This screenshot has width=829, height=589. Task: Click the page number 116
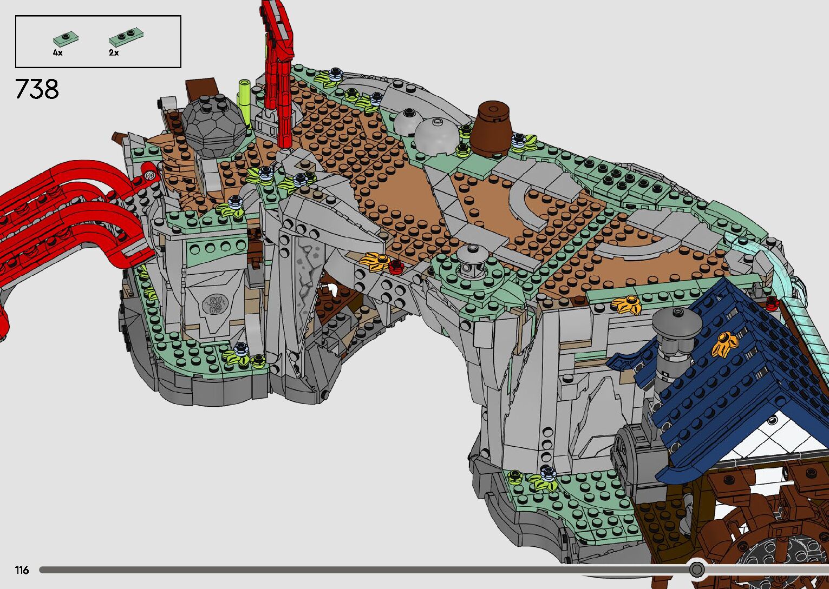pos(22,570)
